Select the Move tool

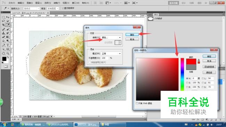pos(8,17)
